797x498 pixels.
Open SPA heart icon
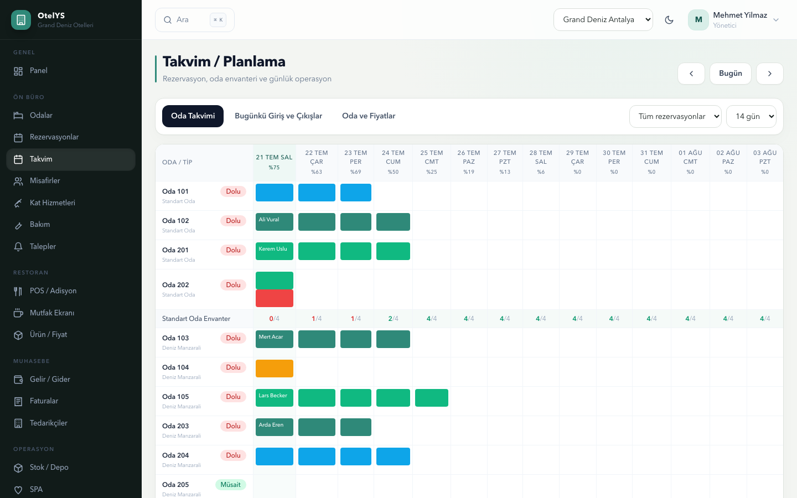coord(18,490)
